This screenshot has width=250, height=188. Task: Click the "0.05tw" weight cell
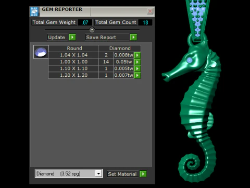123,62
